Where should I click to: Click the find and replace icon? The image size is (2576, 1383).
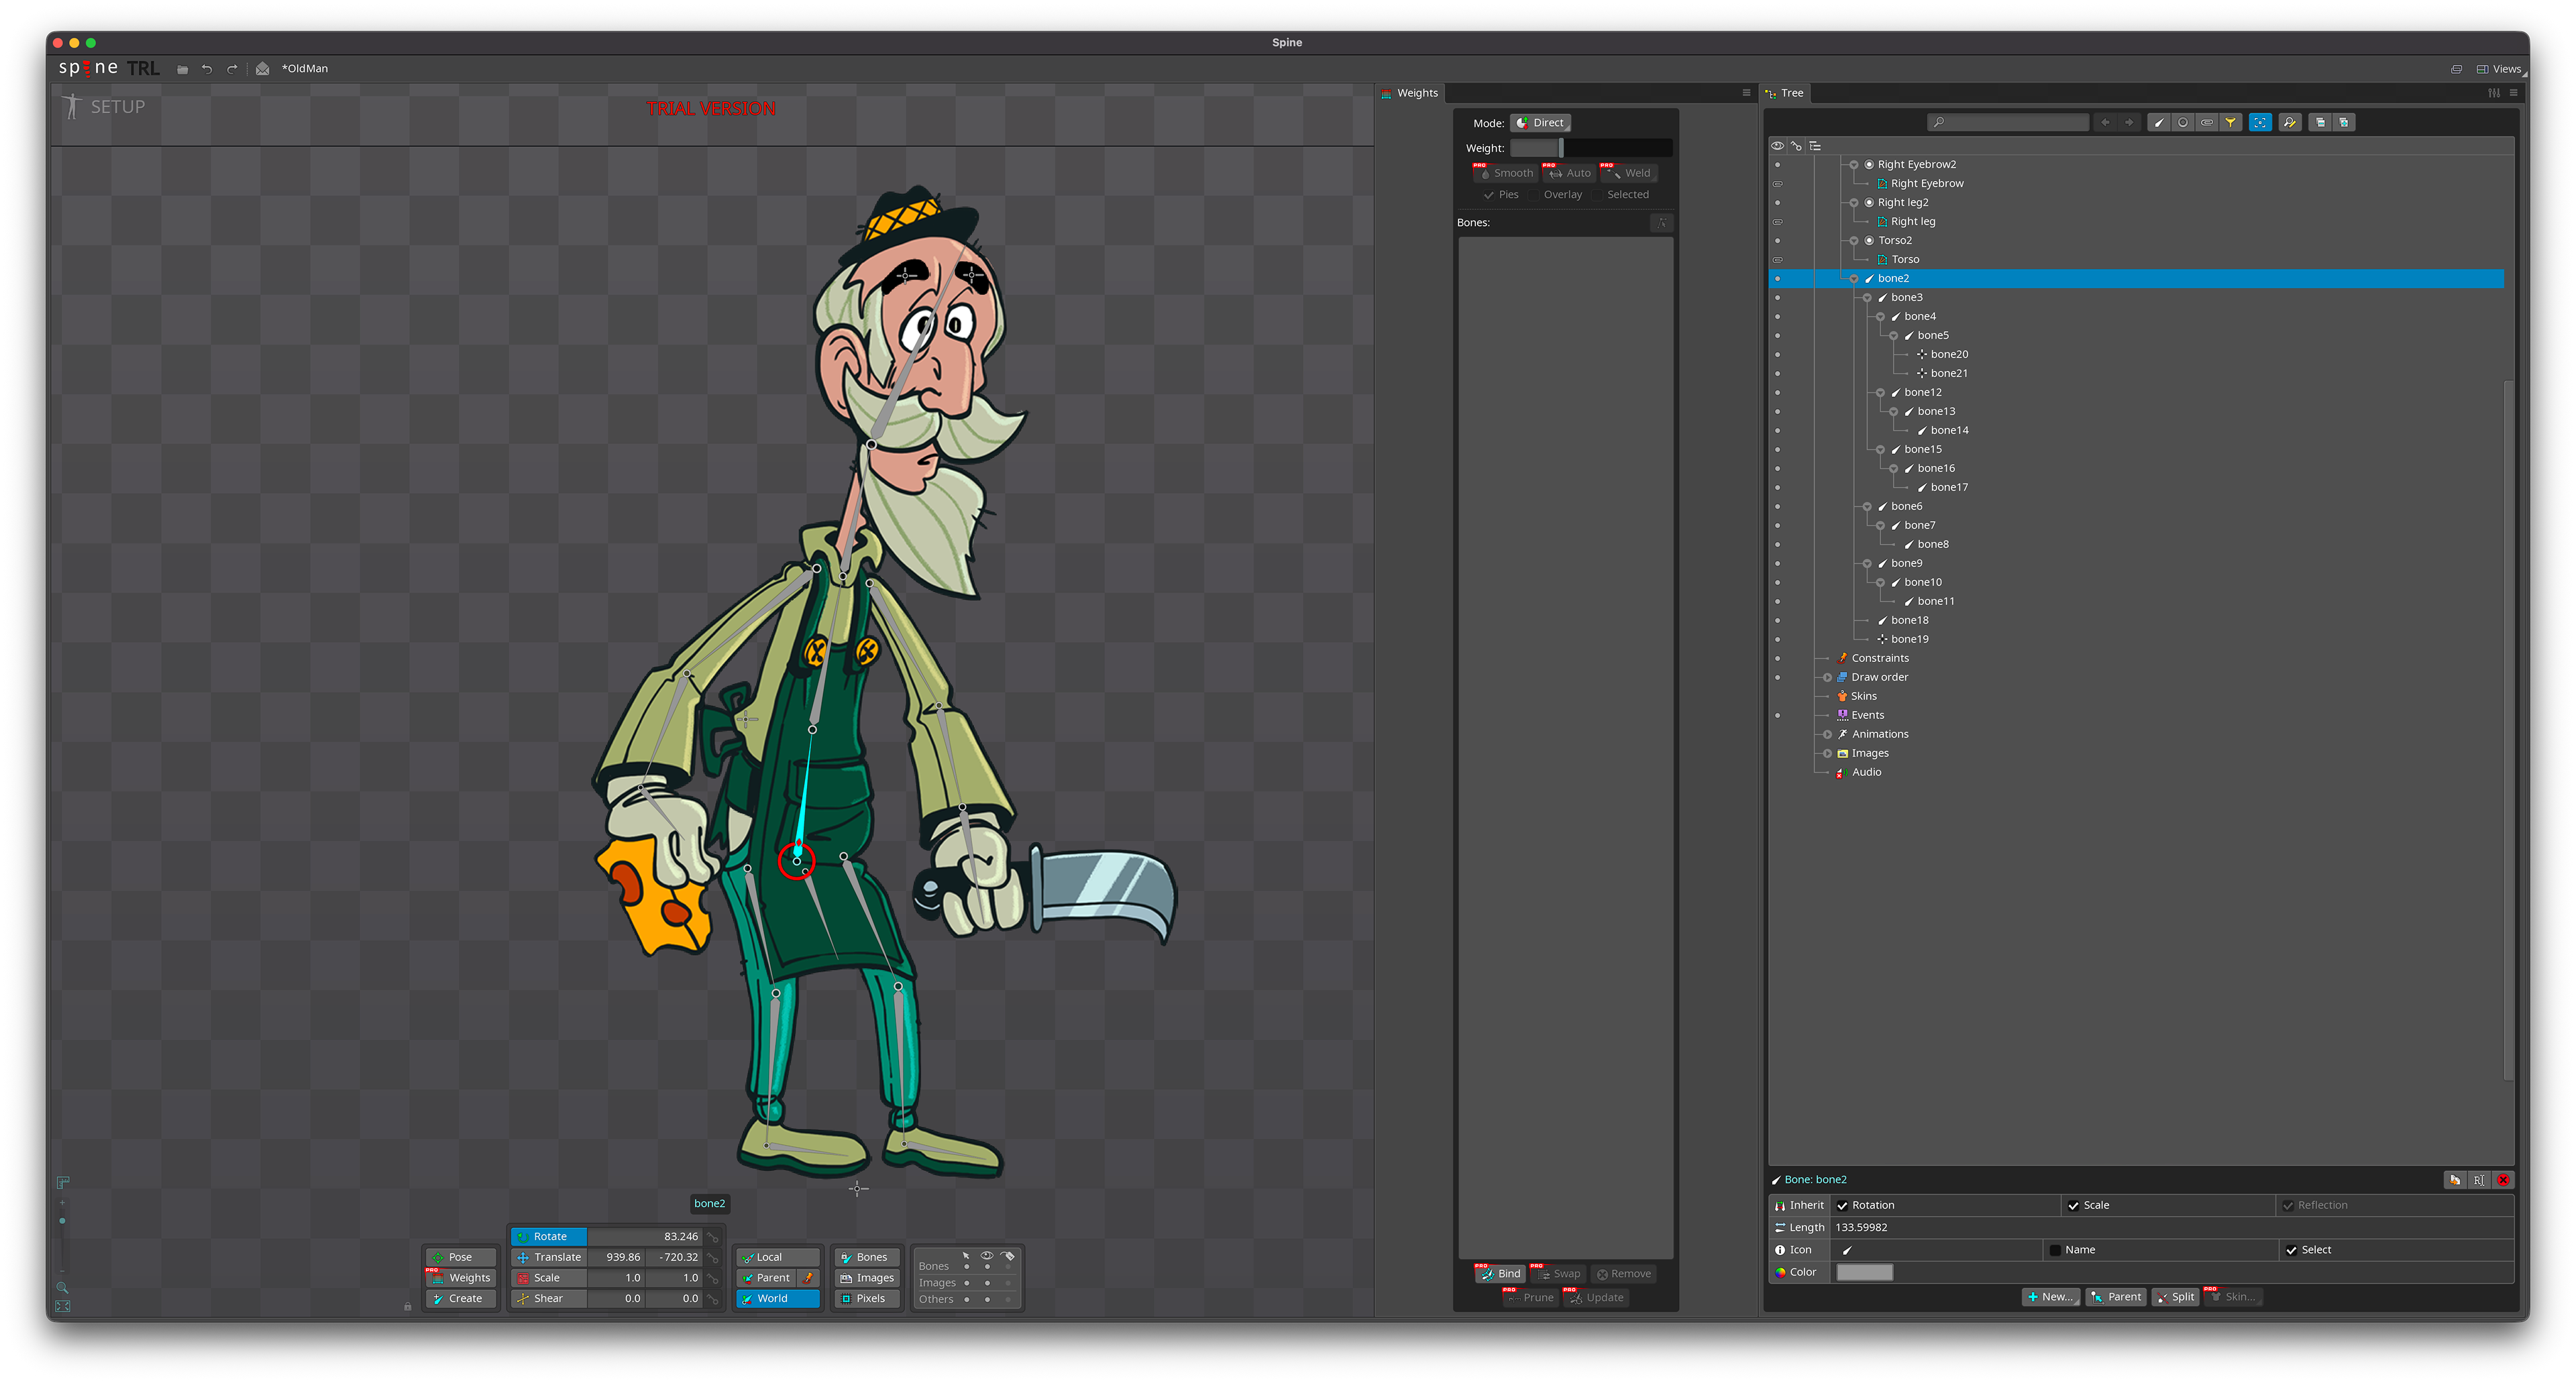pos(2289,122)
